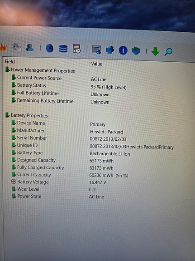The image size is (195, 261).
Task: Click the window with globe icon
Action: [96, 50]
